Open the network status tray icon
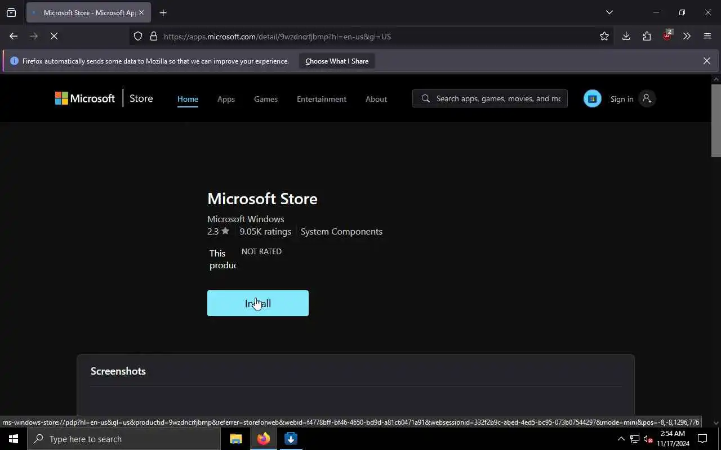721x450 pixels. pos(635,439)
